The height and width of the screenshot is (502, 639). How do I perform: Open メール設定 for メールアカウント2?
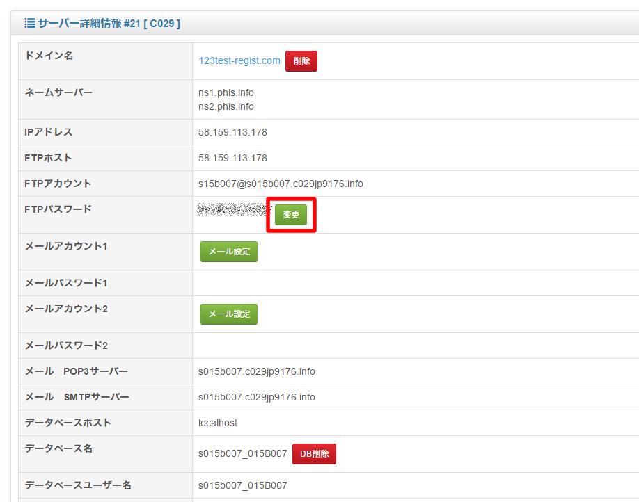click(228, 314)
